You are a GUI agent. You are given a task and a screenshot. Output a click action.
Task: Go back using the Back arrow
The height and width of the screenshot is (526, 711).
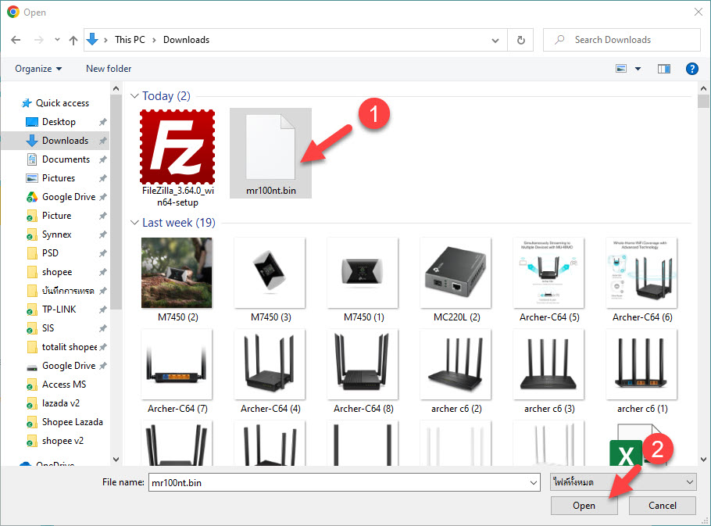[16, 40]
